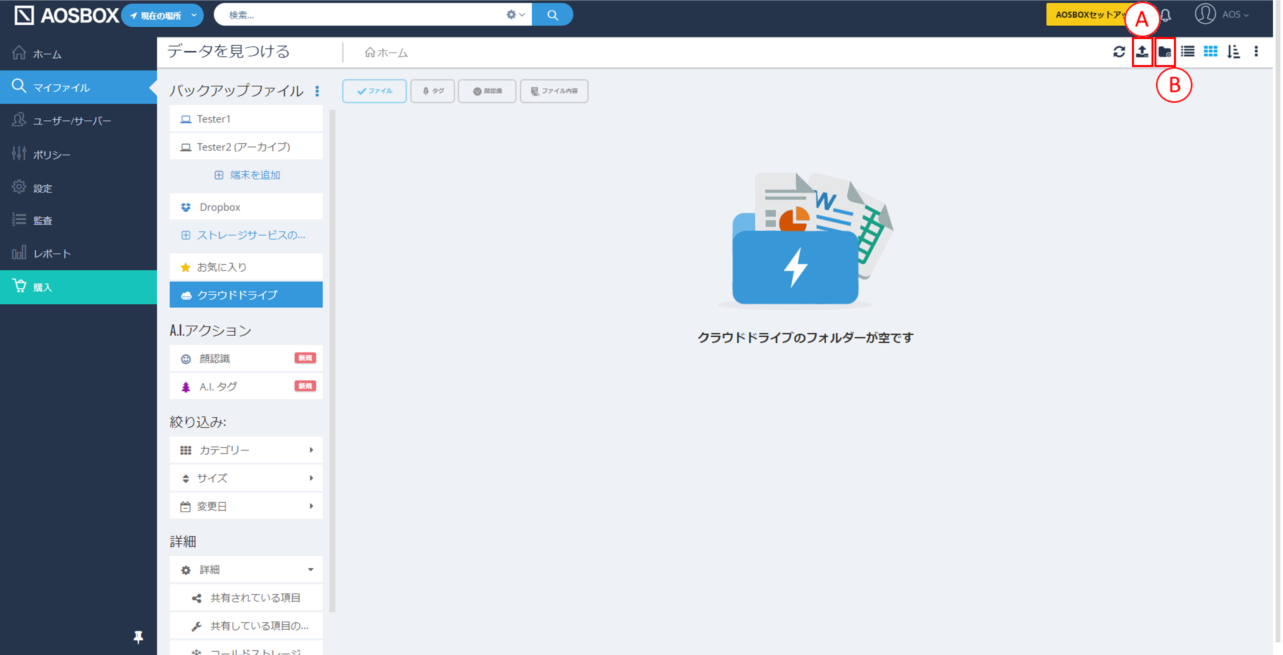This screenshot has width=1283, height=655.
Task: Open A.I. タグ action
Action: [x=246, y=386]
